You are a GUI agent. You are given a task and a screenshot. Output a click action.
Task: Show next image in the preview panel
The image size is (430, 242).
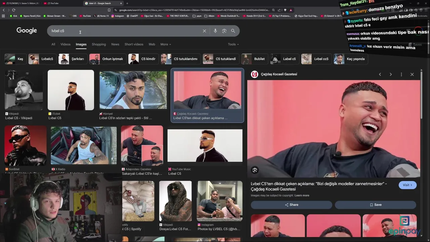[391, 74]
